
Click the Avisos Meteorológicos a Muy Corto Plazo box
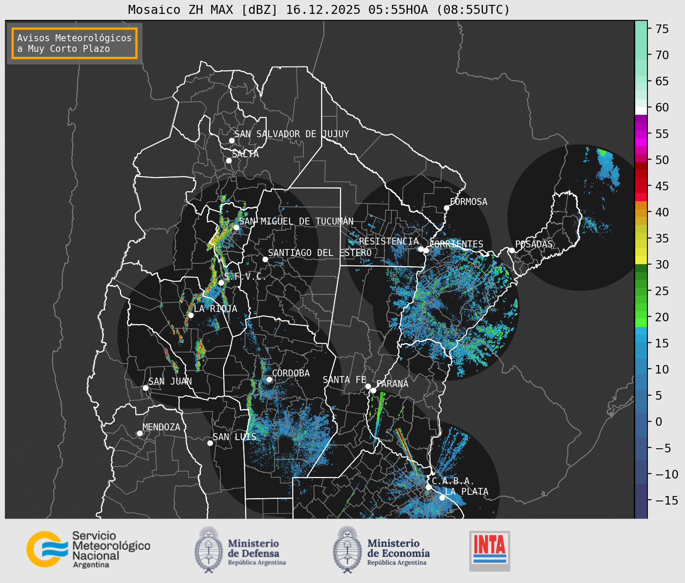(x=74, y=43)
